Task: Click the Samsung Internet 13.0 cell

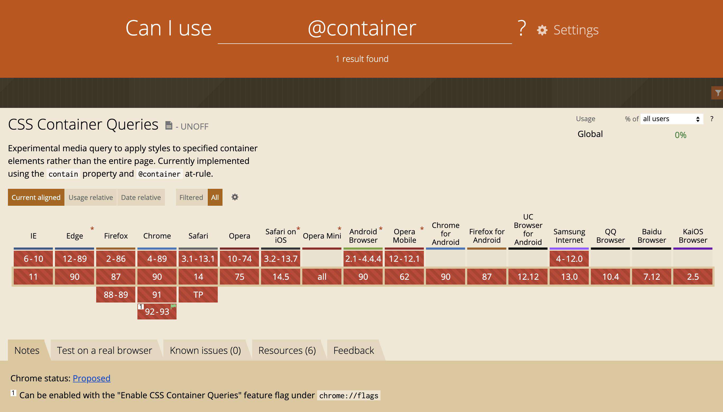Action: (x=569, y=276)
